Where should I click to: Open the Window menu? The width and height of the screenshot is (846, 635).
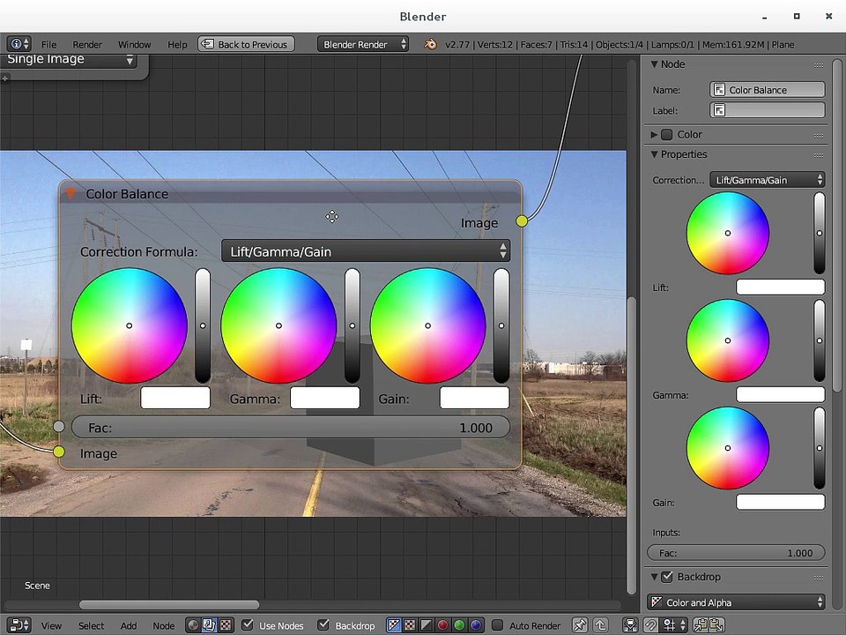click(134, 44)
